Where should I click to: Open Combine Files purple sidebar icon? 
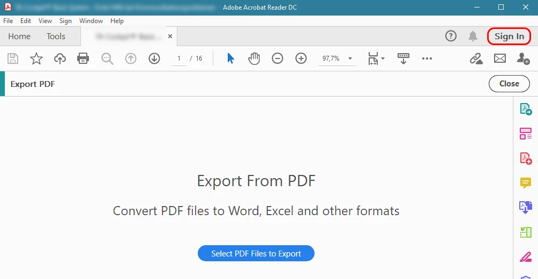pyautogui.click(x=526, y=208)
